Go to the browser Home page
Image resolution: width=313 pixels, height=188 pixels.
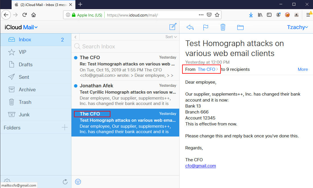tap(34, 15)
